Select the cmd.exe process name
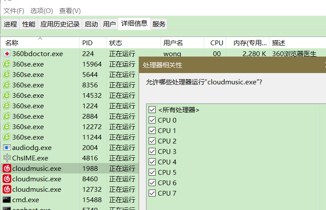Image resolution: width=326 pixels, height=210 pixels. coord(26,200)
